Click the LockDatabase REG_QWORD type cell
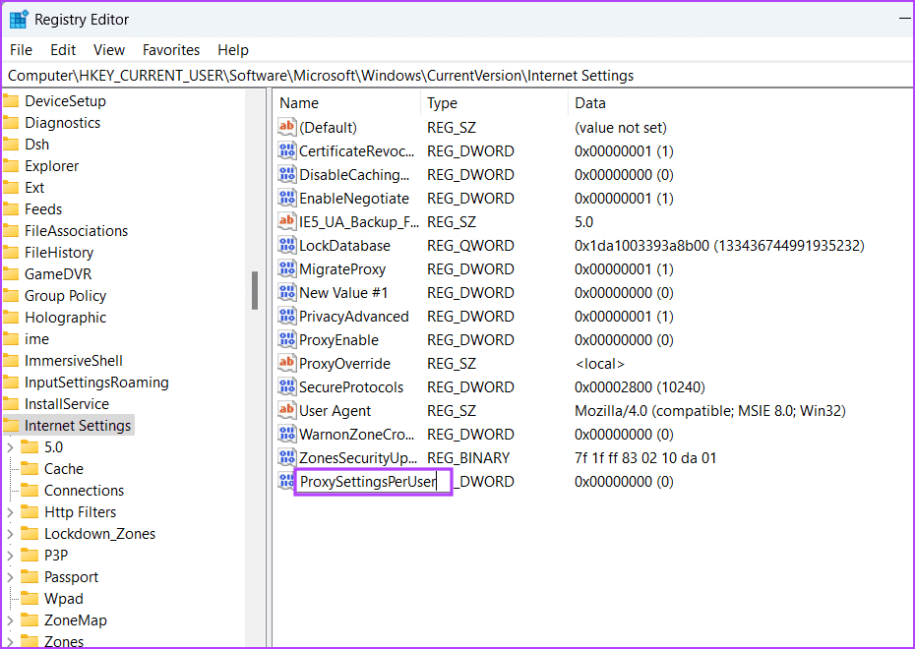This screenshot has height=649, width=915. pos(470,246)
